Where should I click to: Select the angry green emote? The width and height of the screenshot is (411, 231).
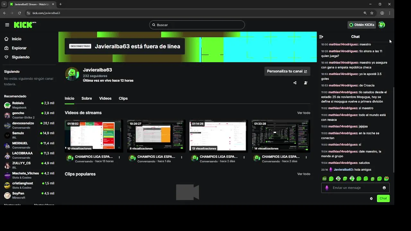coord(324,179)
